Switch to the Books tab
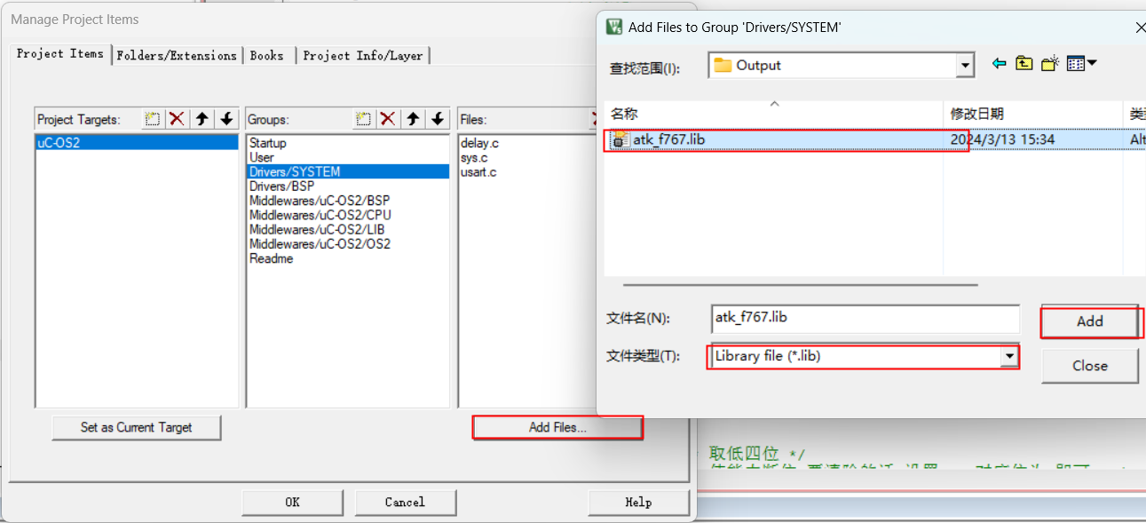The width and height of the screenshot is (1146, 523). tap(266, 55)
